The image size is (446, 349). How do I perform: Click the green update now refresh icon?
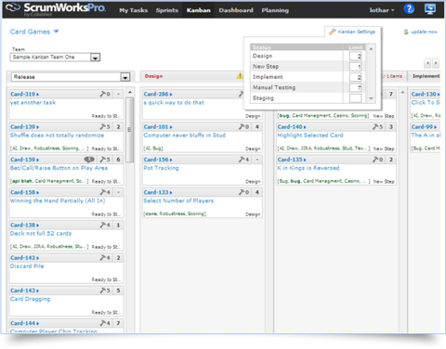[x=406, y=32]
